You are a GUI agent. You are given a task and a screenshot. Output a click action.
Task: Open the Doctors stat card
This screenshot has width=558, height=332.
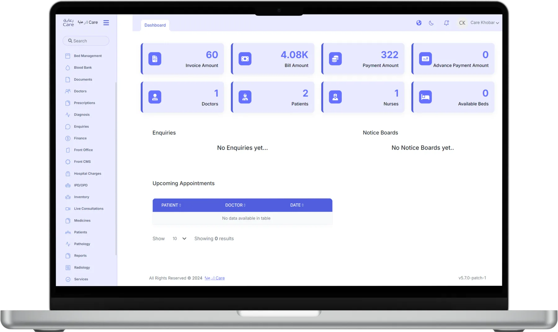[182, 97]
